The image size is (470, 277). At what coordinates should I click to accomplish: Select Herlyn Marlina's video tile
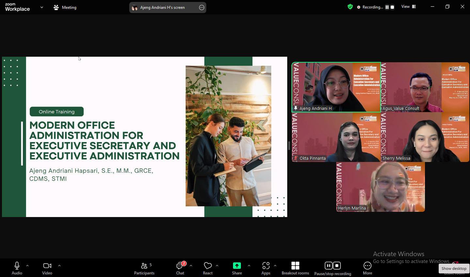coord(381,187)
